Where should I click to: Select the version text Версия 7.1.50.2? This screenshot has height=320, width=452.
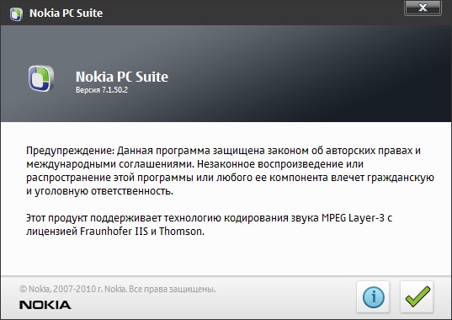pos(102,89)
